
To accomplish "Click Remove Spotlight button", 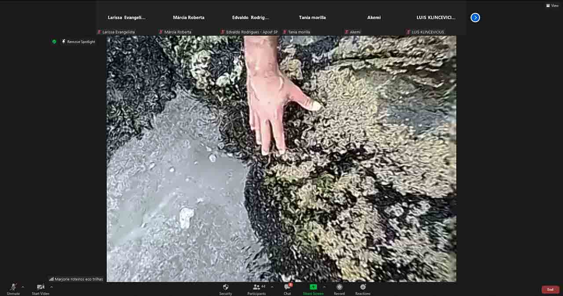I will 79,42.
